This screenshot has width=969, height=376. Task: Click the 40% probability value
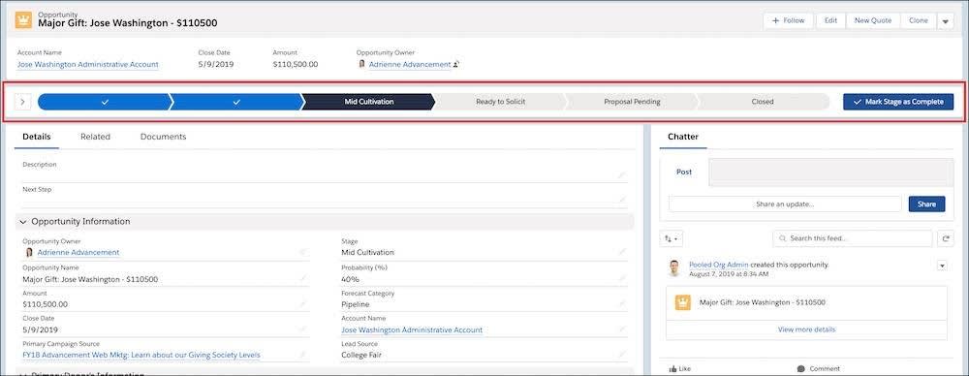coord(351,279)
